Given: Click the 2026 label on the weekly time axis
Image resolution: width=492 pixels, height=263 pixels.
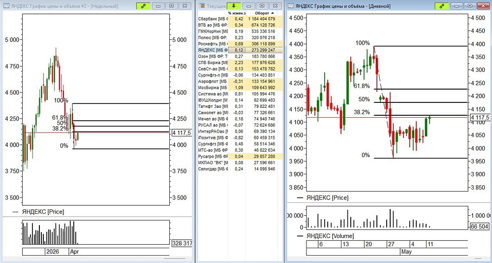Looking at the screenshot, I should click(x=53, y=252).
